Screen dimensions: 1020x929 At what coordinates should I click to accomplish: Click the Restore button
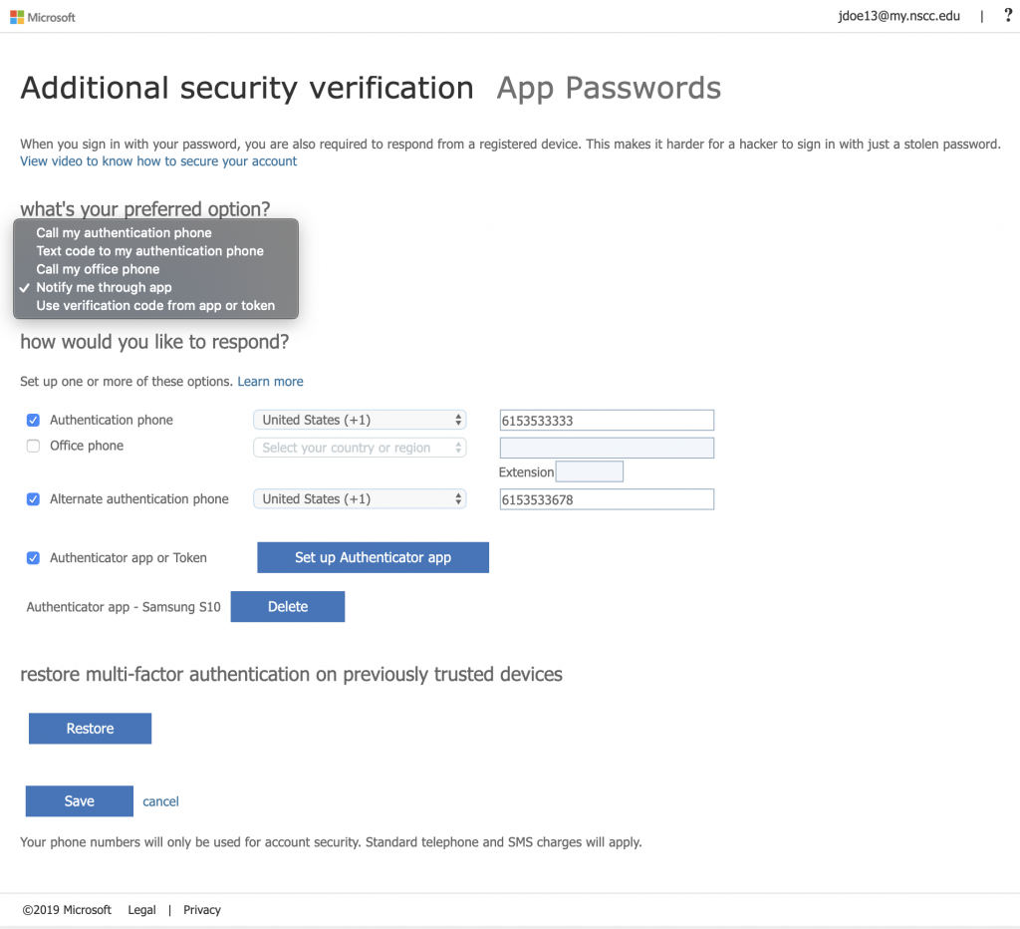pos(90,729)
